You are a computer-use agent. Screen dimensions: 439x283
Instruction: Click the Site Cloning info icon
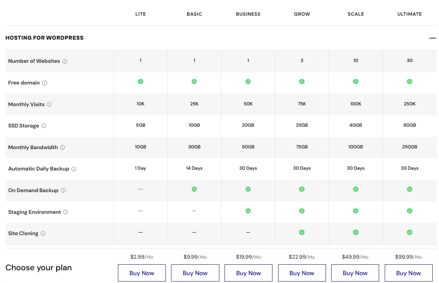(x=43, y=234)
